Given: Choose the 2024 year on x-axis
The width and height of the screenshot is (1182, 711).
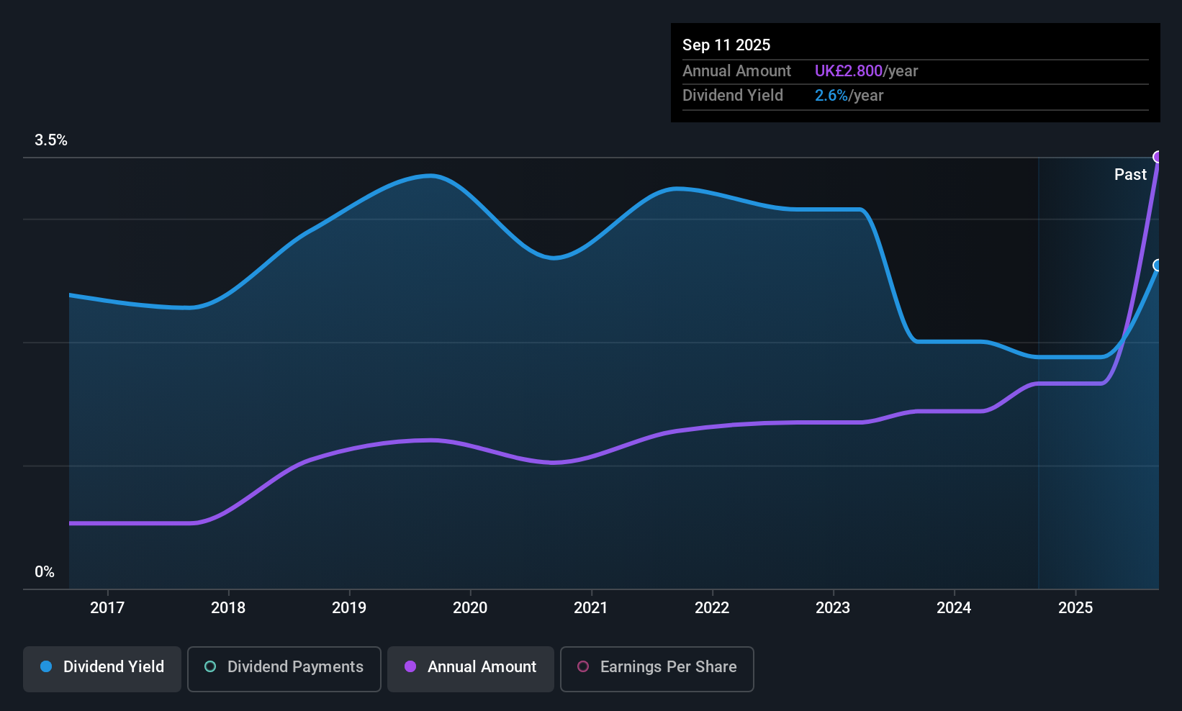Looking at the screenshot, I should tap(954, 607).
